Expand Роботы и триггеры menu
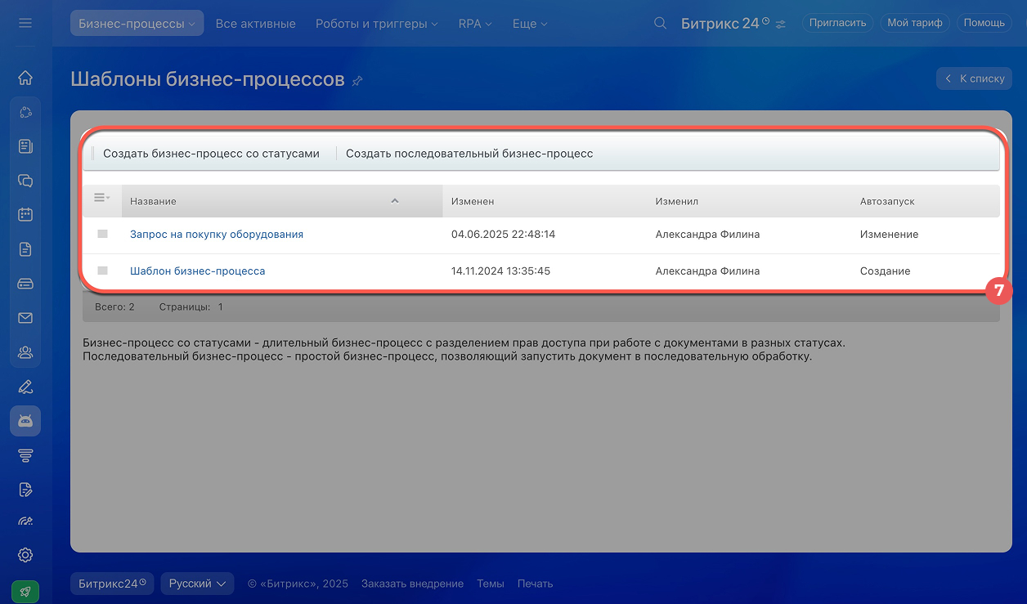The width and height of the screenshot is (1027, 604). point(377,24)
